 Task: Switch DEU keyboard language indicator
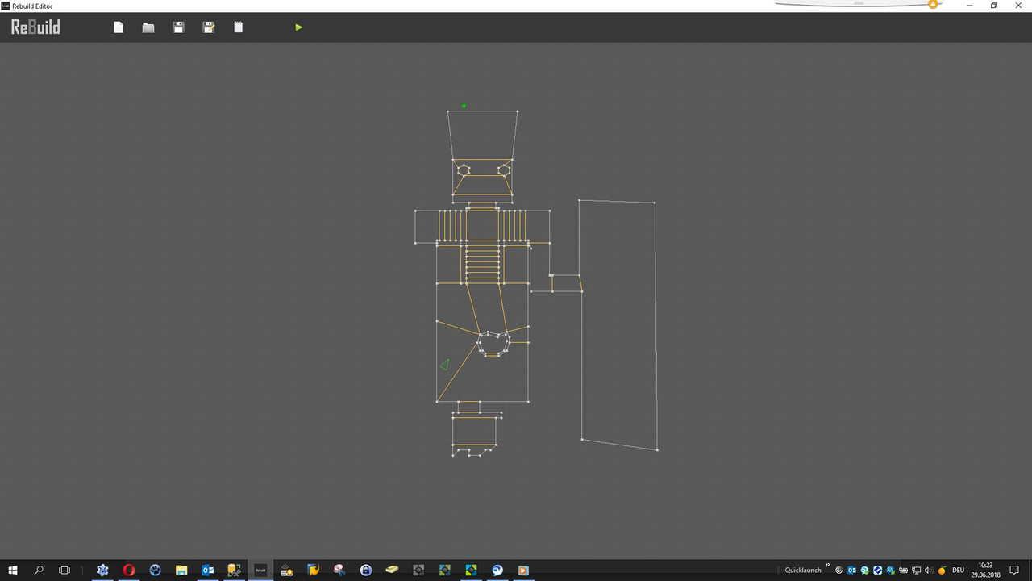click(x=958, y=570)
